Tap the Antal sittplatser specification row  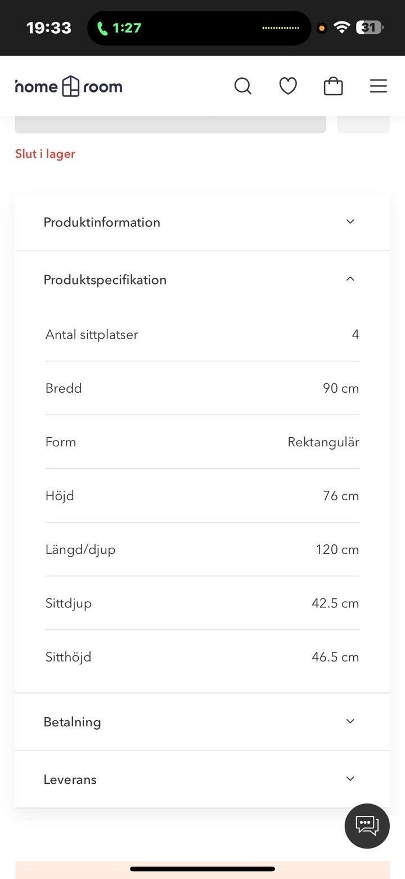pos(202,334)
